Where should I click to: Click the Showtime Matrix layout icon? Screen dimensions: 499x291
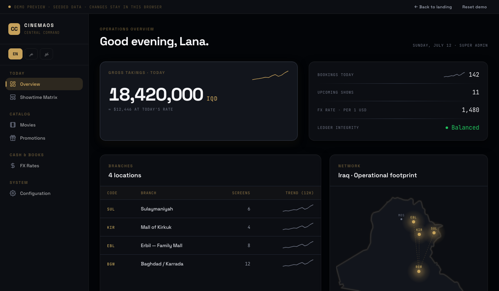[x=13, y=97]
